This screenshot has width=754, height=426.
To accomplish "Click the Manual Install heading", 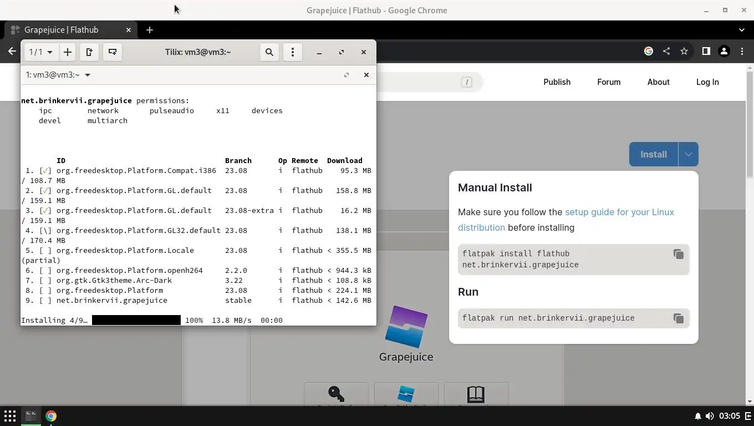I will coord(495,187).
